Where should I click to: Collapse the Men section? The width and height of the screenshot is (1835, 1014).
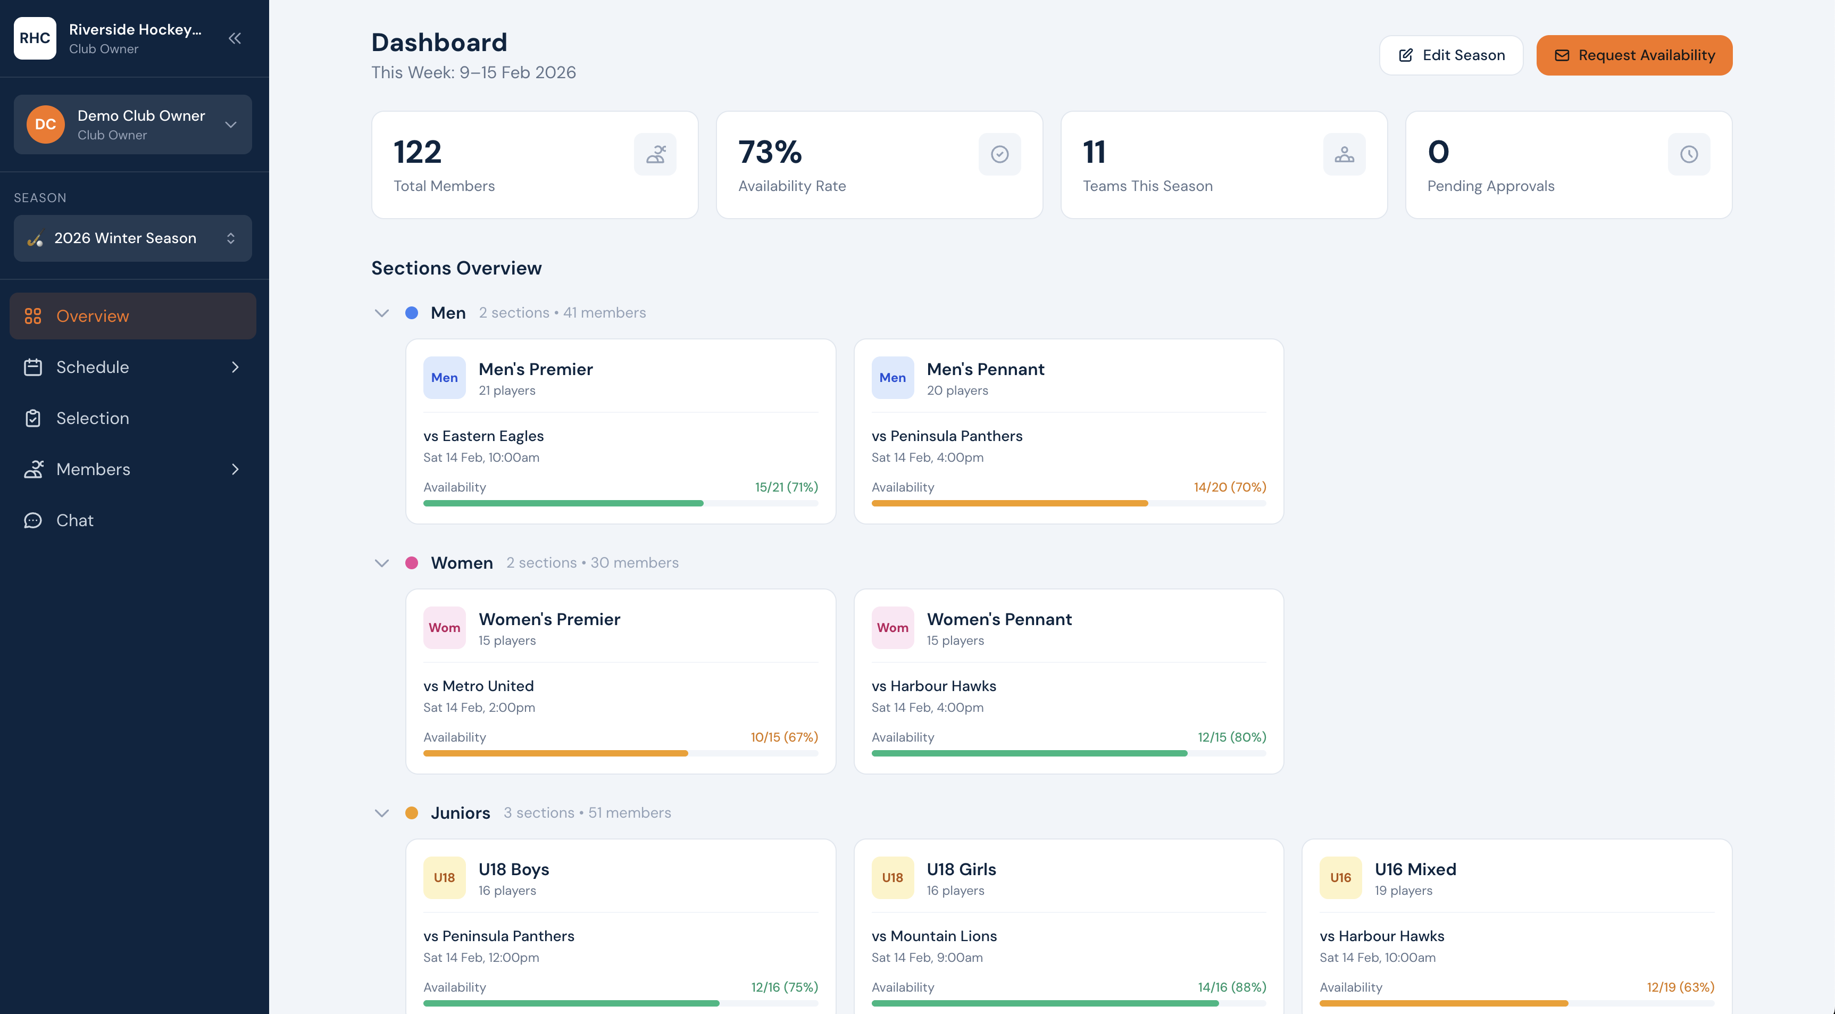(381, 313)
